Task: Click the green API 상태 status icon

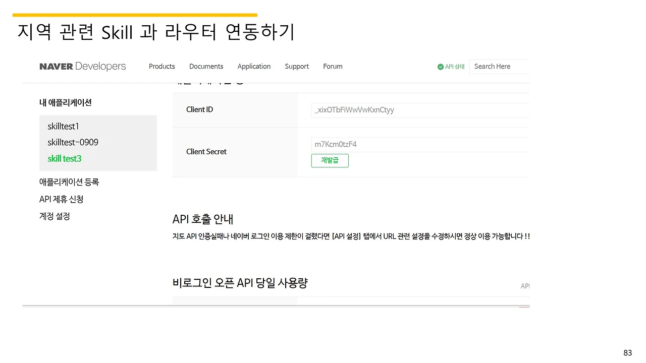Action: pyautogui.click(x=440, y=67)
